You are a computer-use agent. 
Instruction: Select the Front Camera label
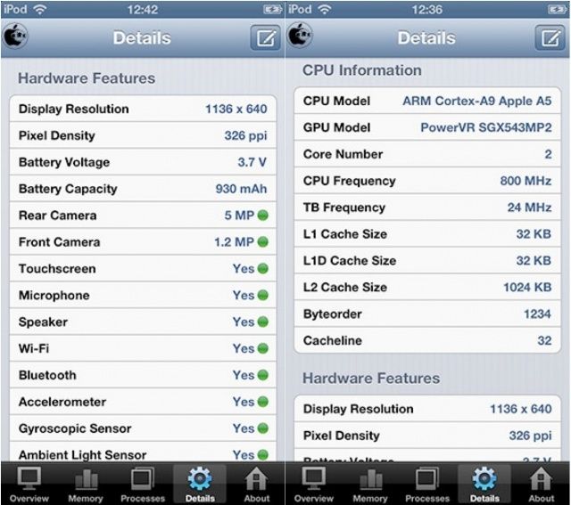60,242
